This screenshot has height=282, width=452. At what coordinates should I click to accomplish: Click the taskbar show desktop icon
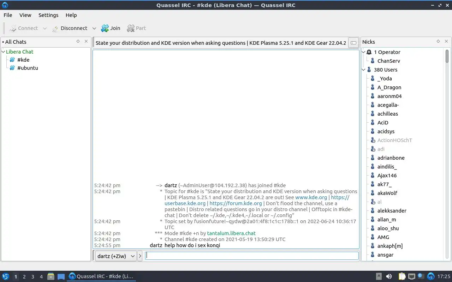[x=61, y=276]
